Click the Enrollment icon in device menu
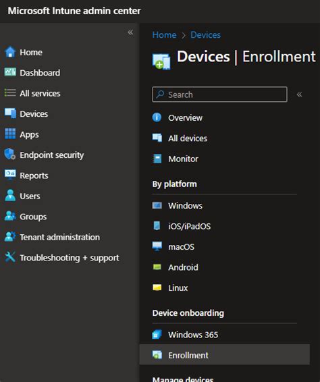This screenshot has width=320, height=382. pos(157,355)
